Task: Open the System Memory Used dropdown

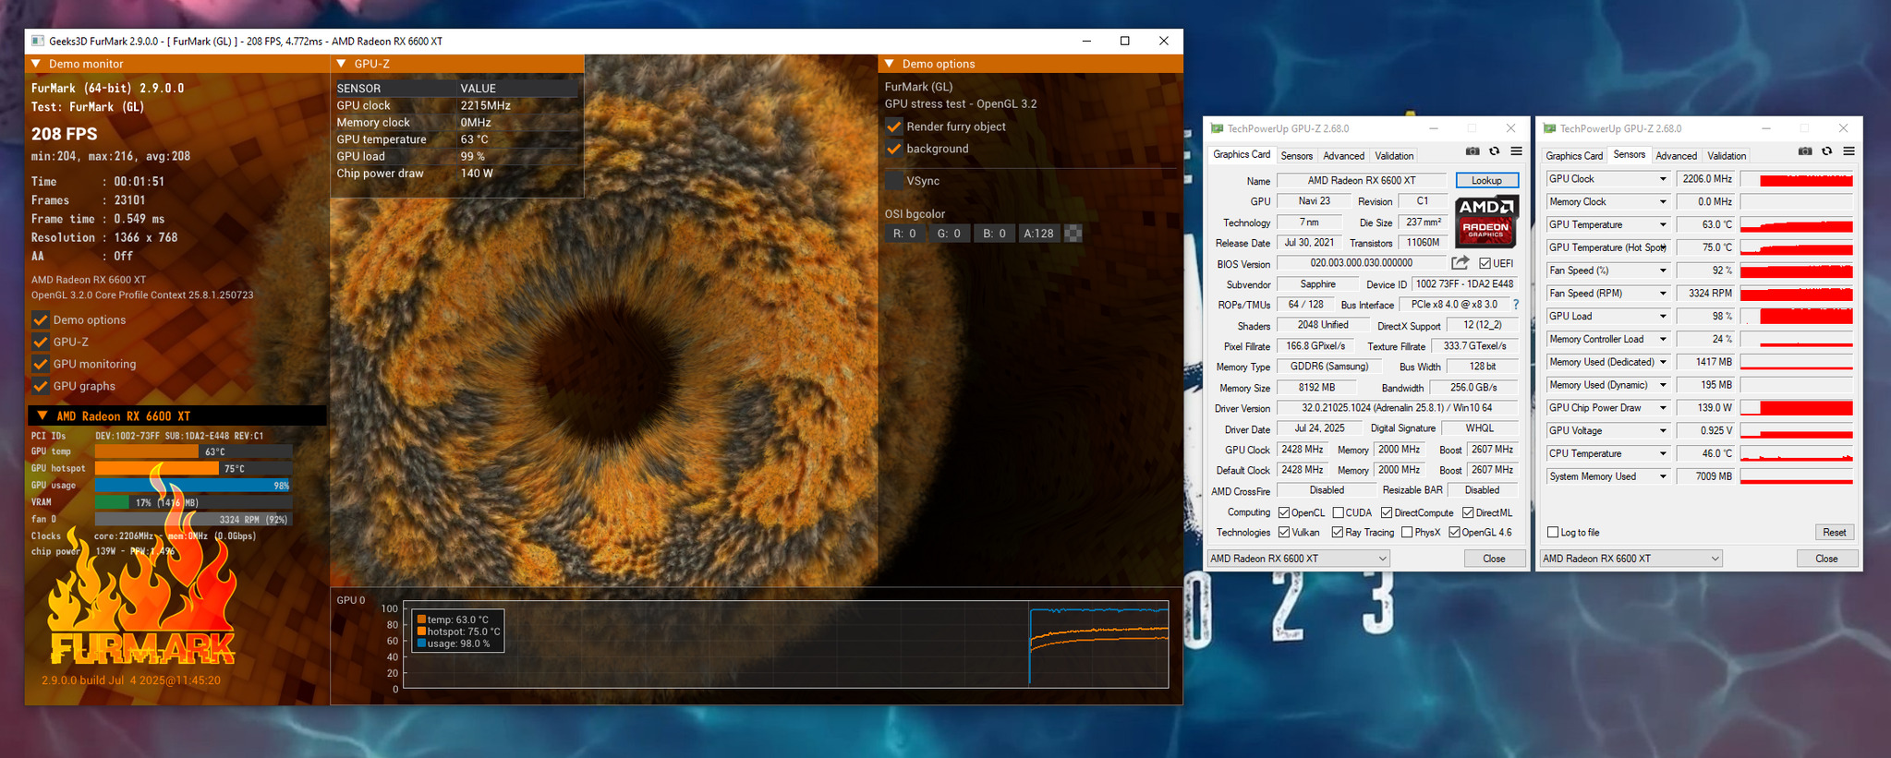Action: pos(1663,477)
